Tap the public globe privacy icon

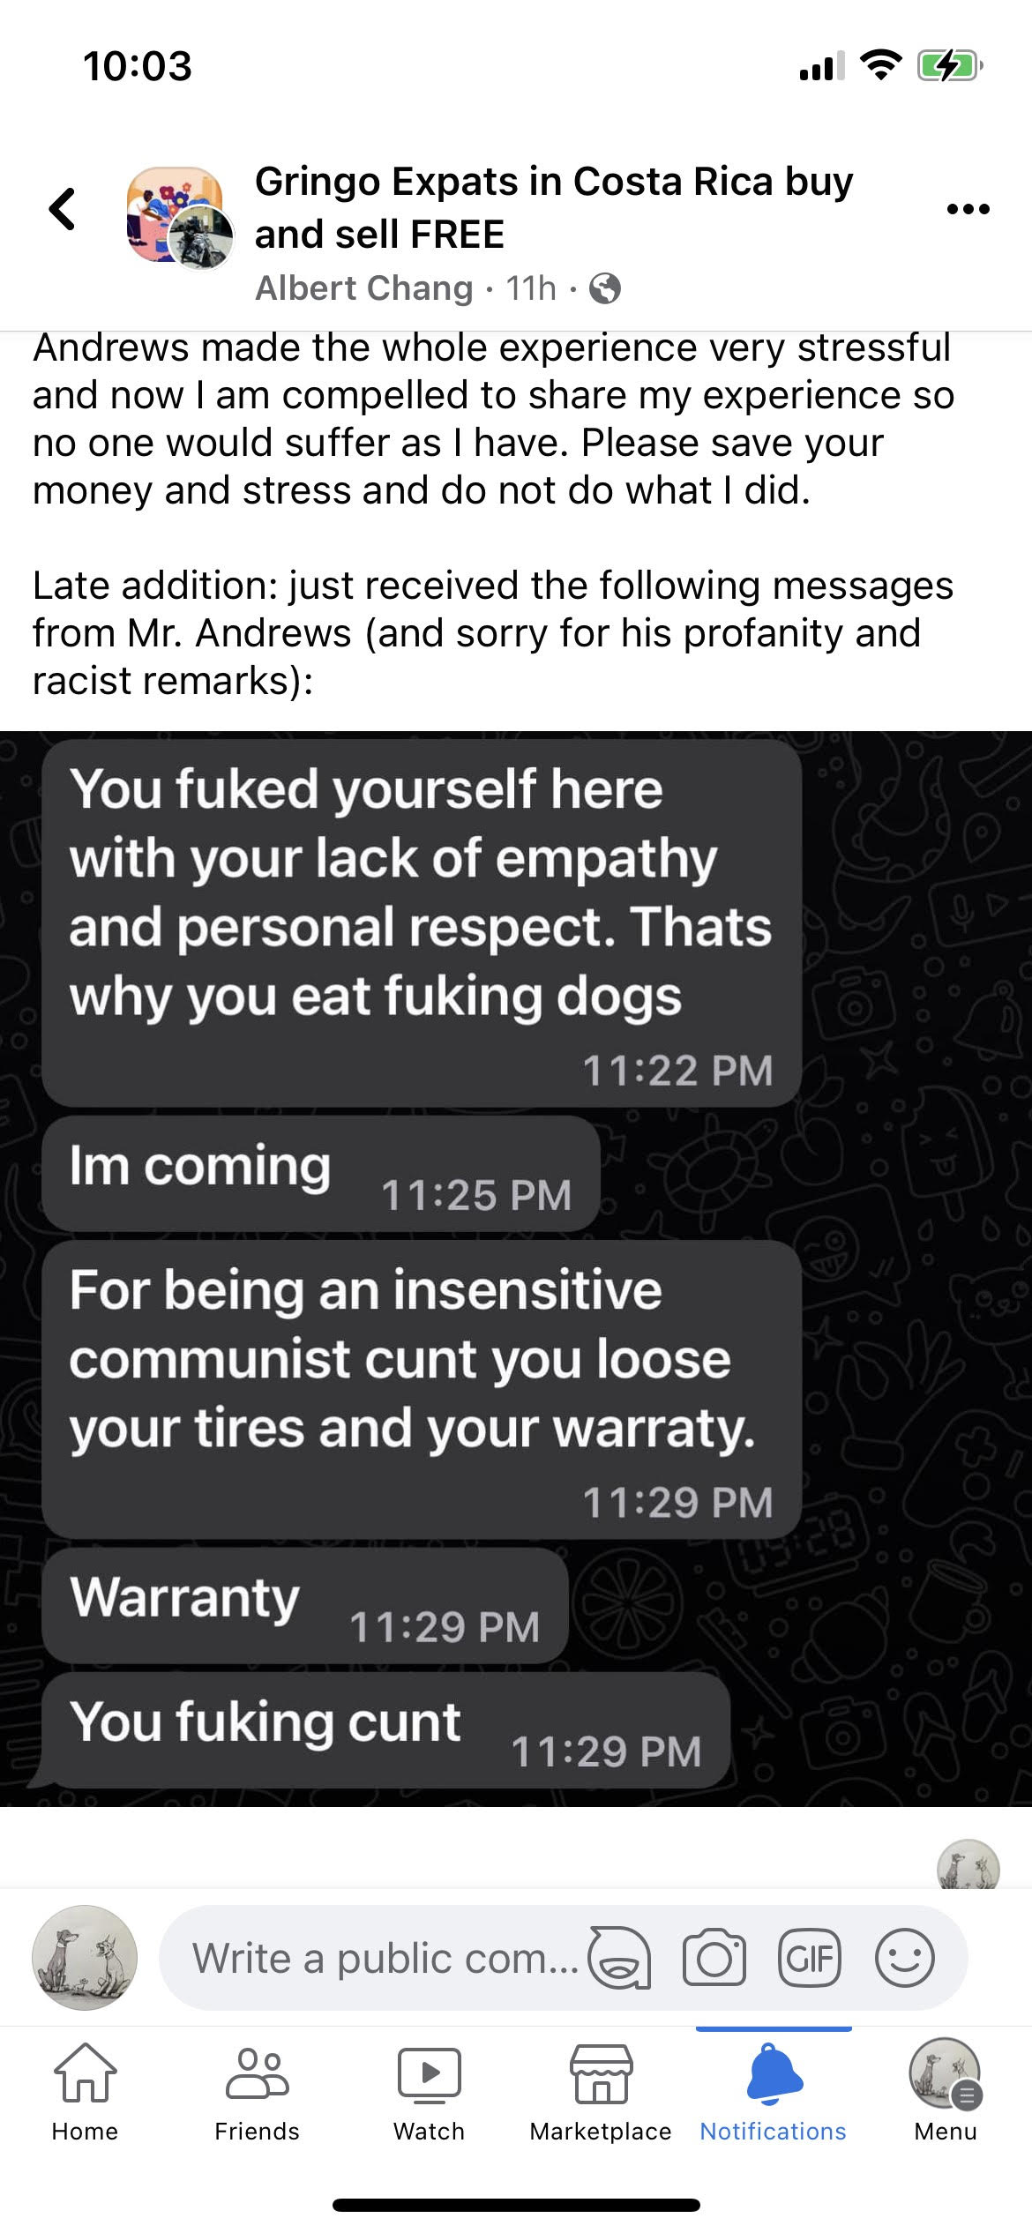605,288
